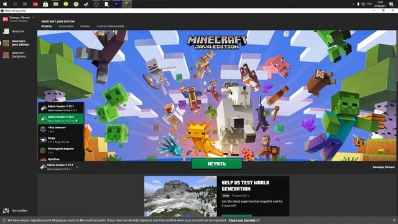Image resolution: width=398 pixels, height=224 pixels.
Task: Click the migration notice info icon
Action: pos(4,220)
